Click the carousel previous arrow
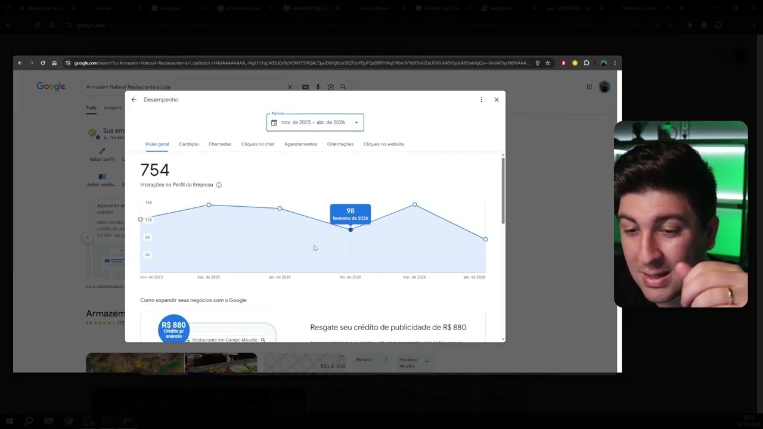Viewport: 763px width, 429px height. click(88, 237)
